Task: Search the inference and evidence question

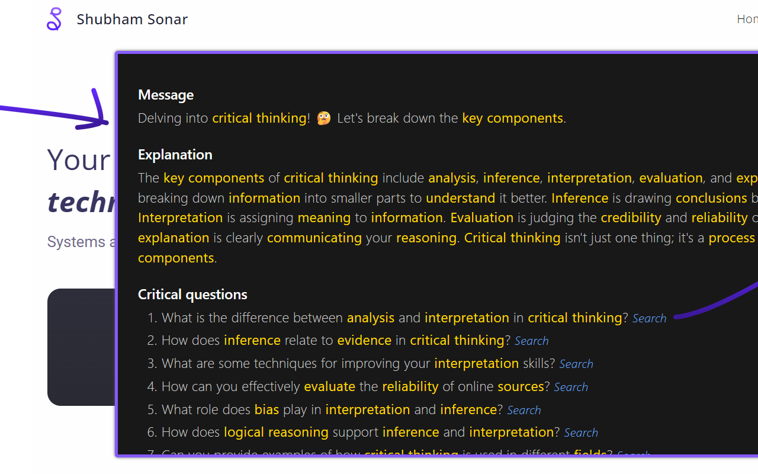Action: (531, 341)
